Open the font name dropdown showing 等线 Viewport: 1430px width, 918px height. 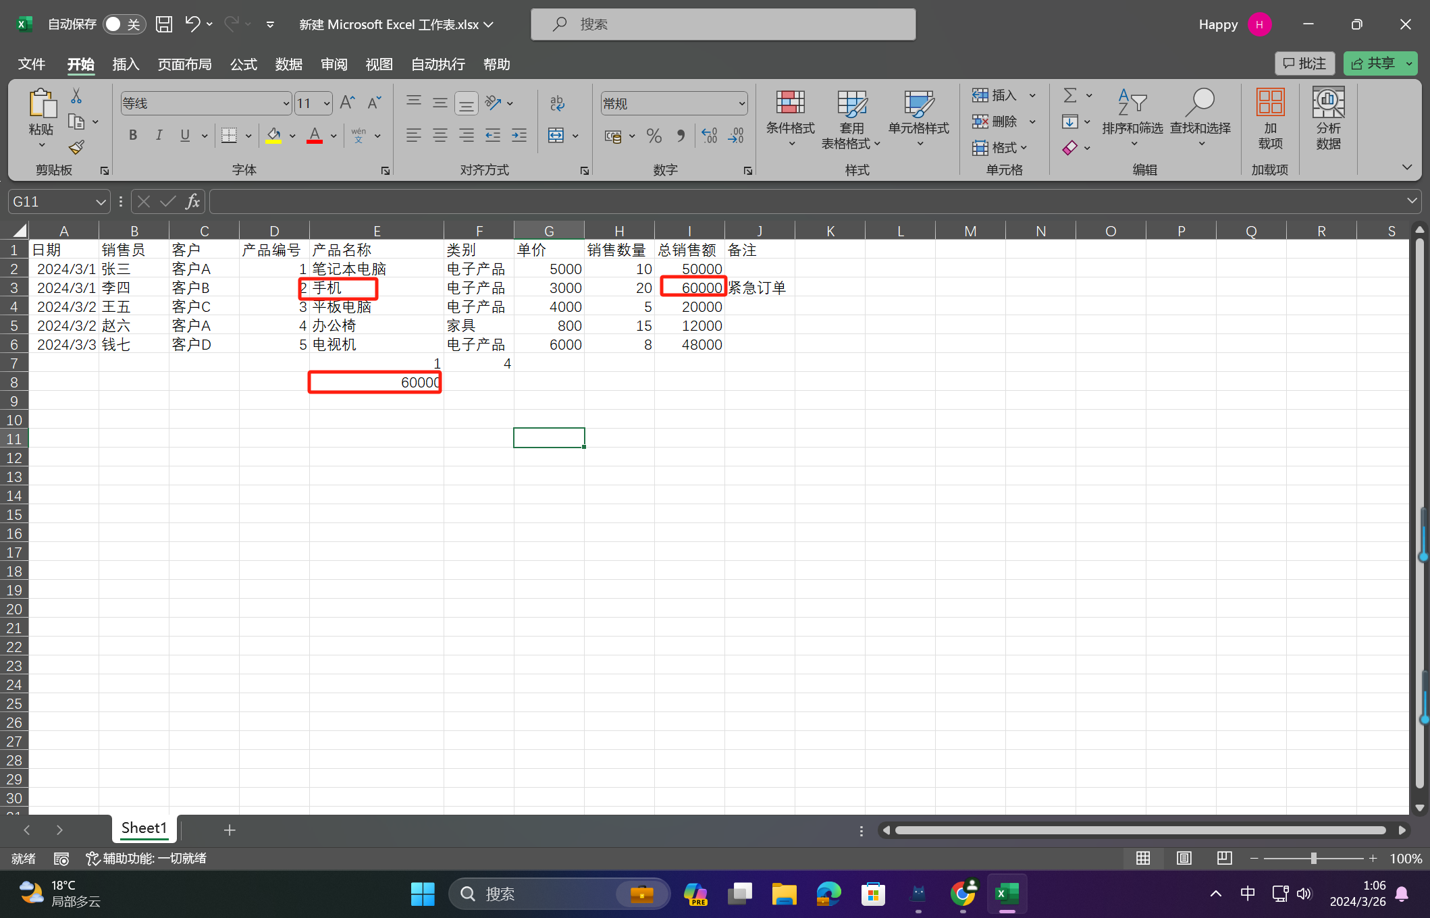coord(286,103)
